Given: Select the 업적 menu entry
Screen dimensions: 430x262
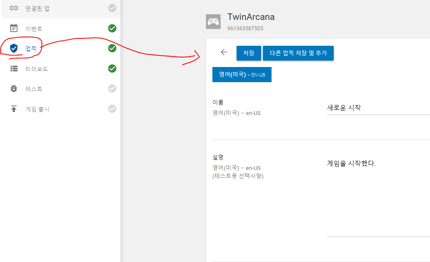Looking at the screenshot, I should (61, 48).
